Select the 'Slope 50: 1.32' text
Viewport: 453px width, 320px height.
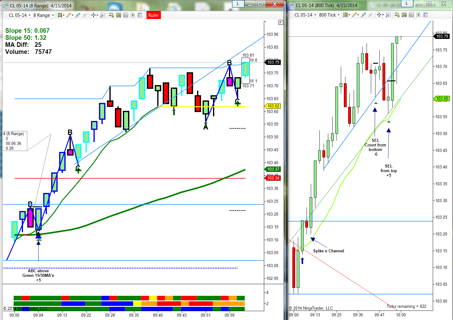pyautogui.click(x=26, y=38)
